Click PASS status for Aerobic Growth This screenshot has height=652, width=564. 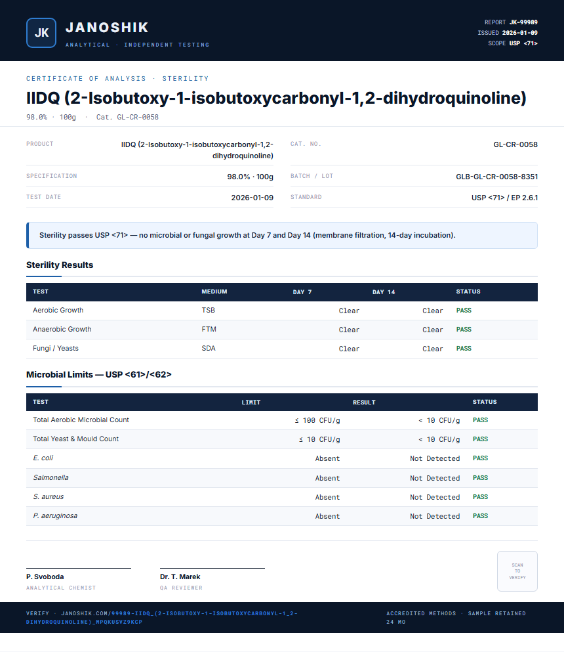464,310
